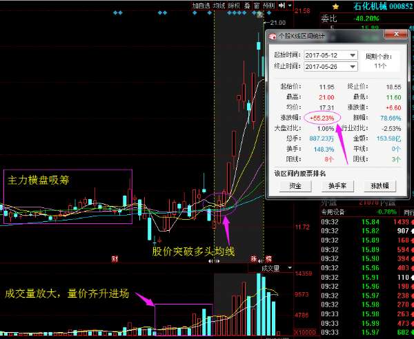Click the 涨 marker below the chart
This screenshot has height=339, width=414.
pyautogui.click(x=255, y=259)
